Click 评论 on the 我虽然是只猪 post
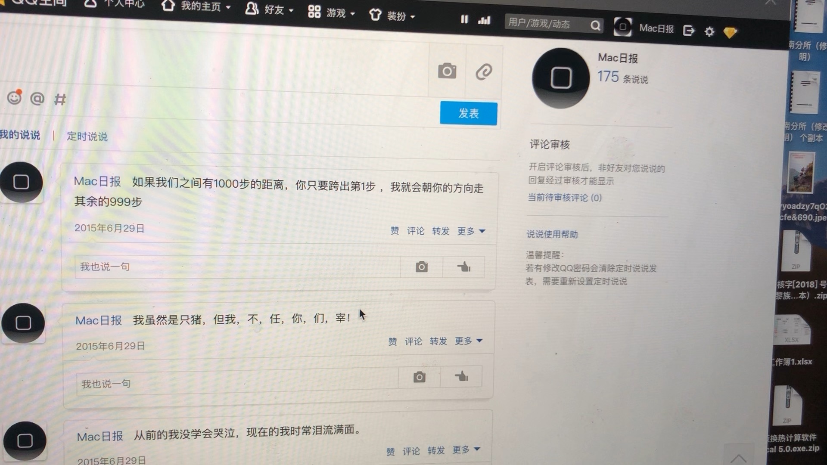The image size is (827, 465). (413, 341)
